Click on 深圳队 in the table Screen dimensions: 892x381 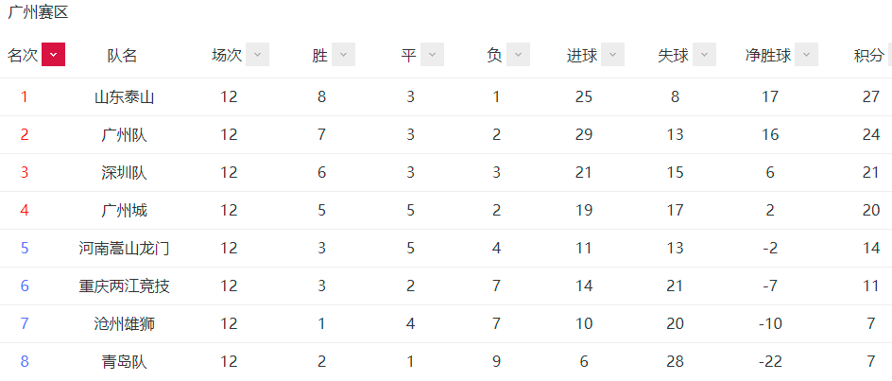pyautogui.click(x=124, y=173)
